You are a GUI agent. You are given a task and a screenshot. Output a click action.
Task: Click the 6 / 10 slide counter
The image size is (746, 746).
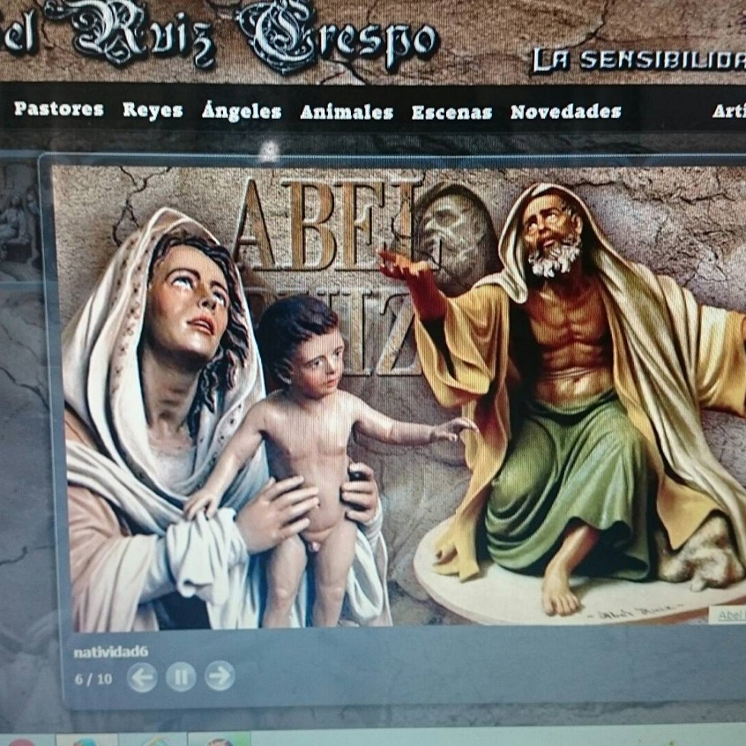tap(93, 678)
